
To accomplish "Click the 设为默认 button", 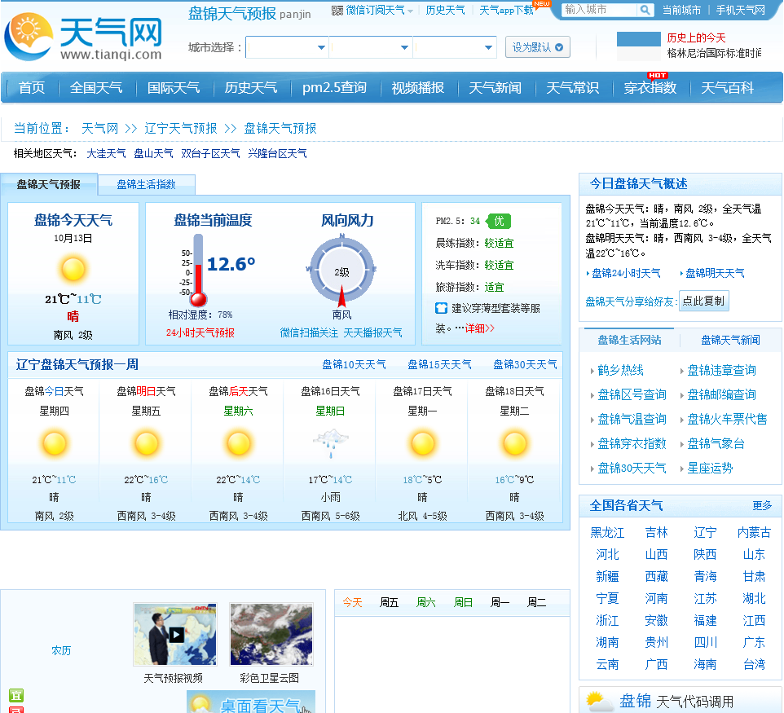I will (x=538, y=47).
